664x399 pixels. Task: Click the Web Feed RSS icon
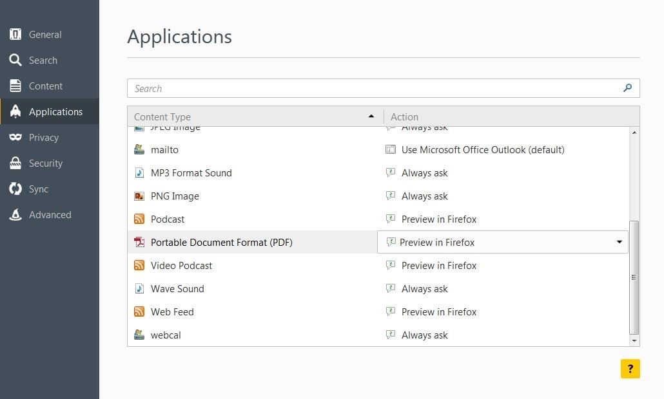coord(139,312)
